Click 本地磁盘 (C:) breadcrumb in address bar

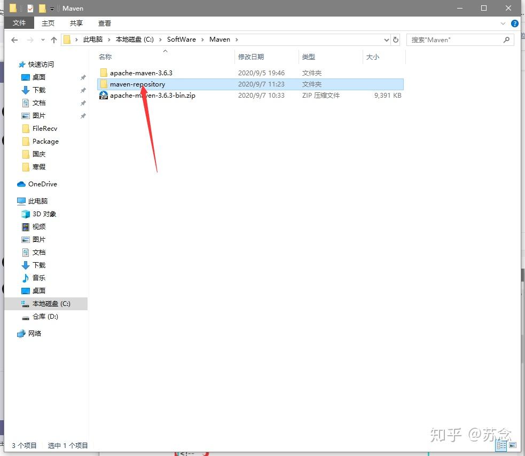click(135, 40)
